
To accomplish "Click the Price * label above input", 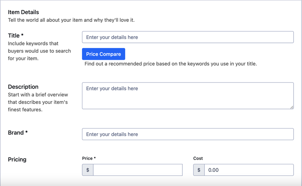I will (x=89, y=158).
